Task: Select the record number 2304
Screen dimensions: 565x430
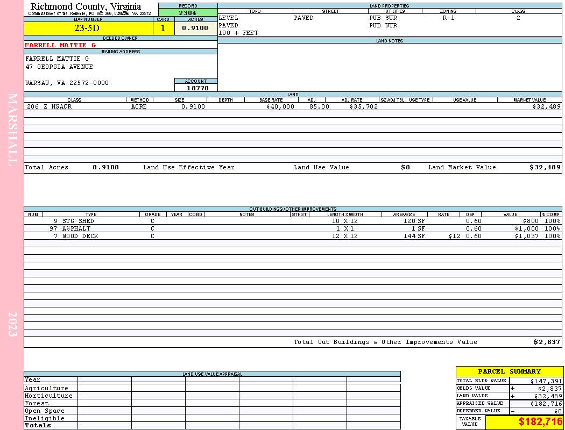Action: point(188,12)
